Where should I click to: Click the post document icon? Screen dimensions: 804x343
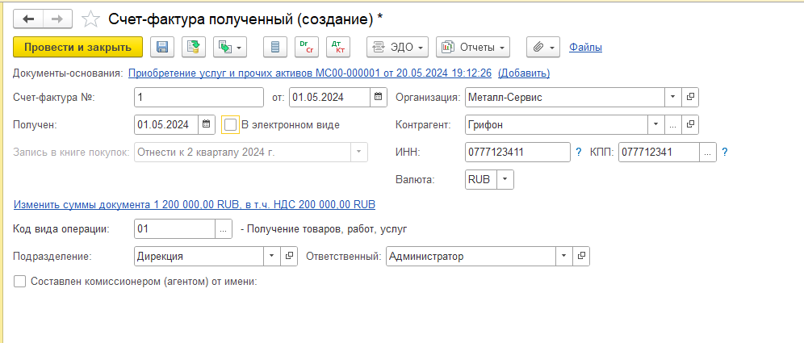coord(193,47)
